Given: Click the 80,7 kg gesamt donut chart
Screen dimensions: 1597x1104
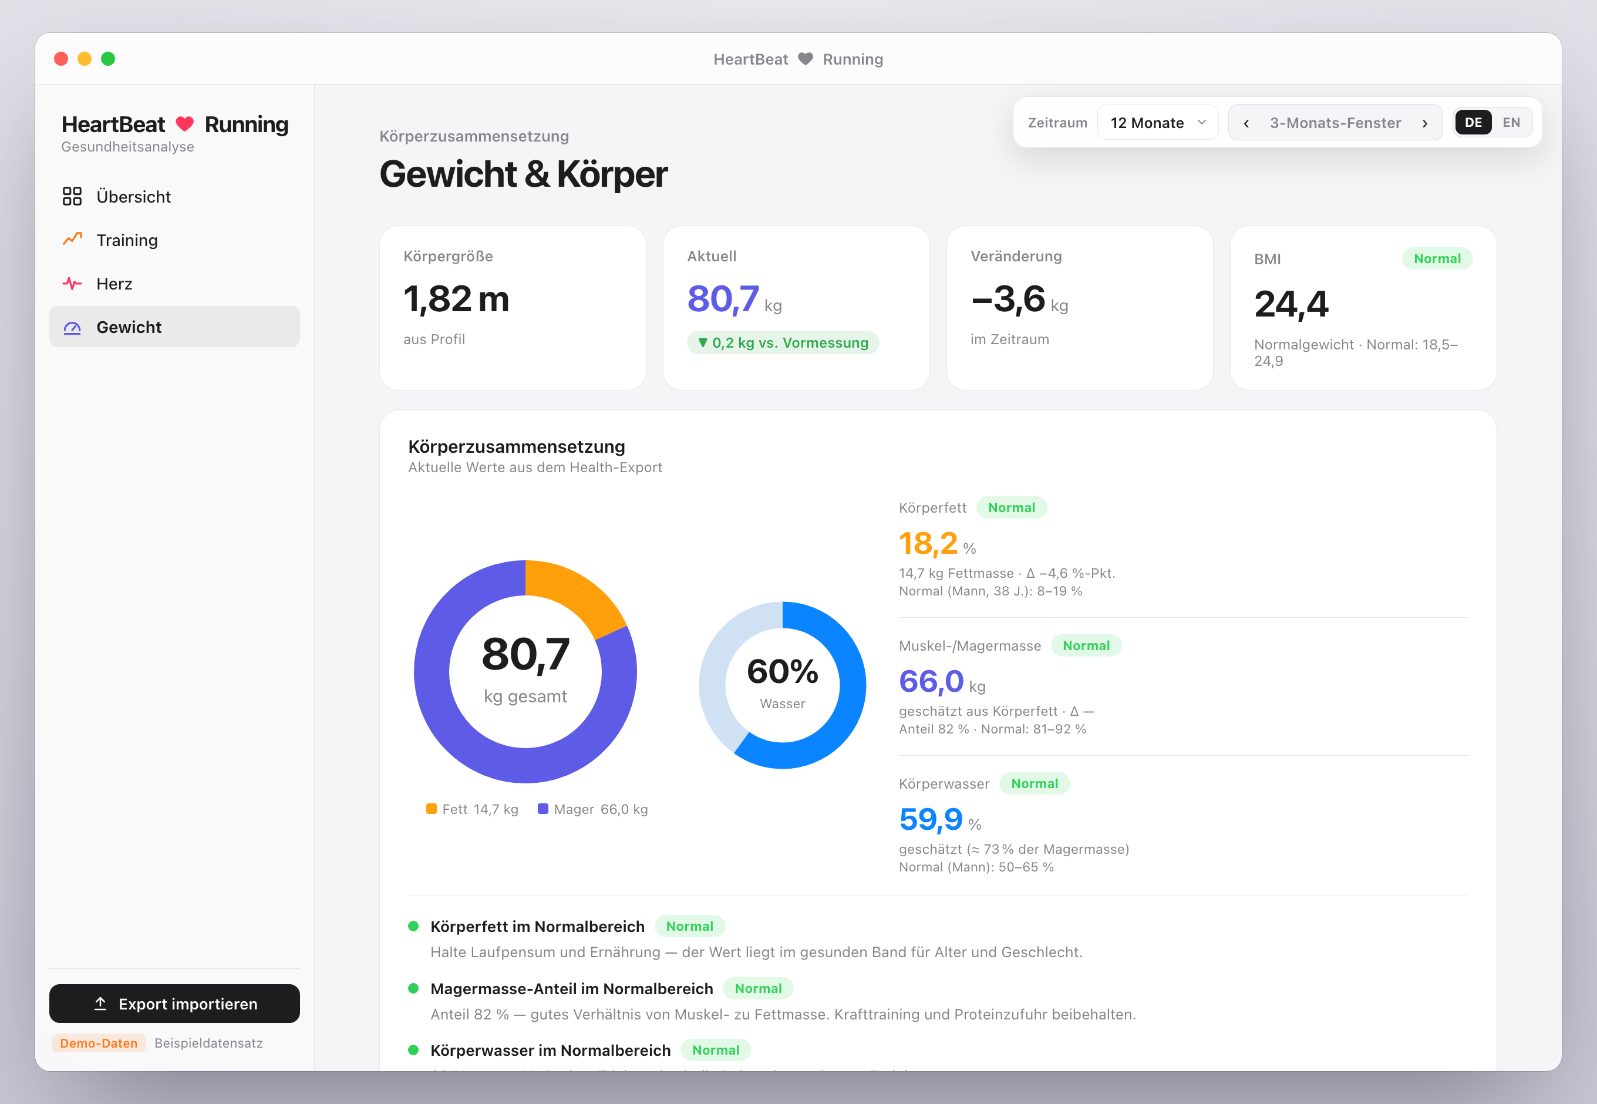Looking at the screenshot, I should point(525,672).
